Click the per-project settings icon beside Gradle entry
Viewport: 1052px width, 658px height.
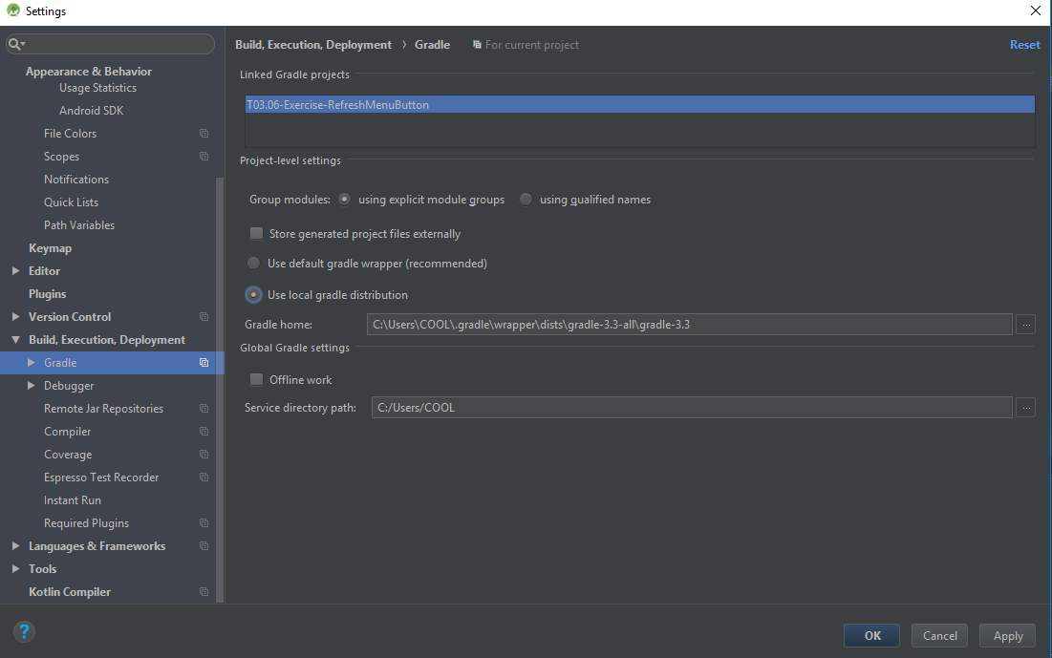203,362
